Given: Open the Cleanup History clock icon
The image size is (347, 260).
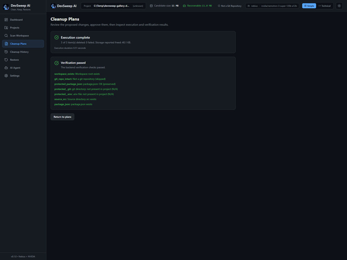Looking at the screenshot, I should pyautogui.click(x=6, y=52).
